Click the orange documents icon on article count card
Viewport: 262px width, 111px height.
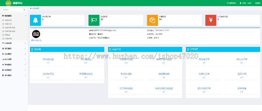pos(152,20)
